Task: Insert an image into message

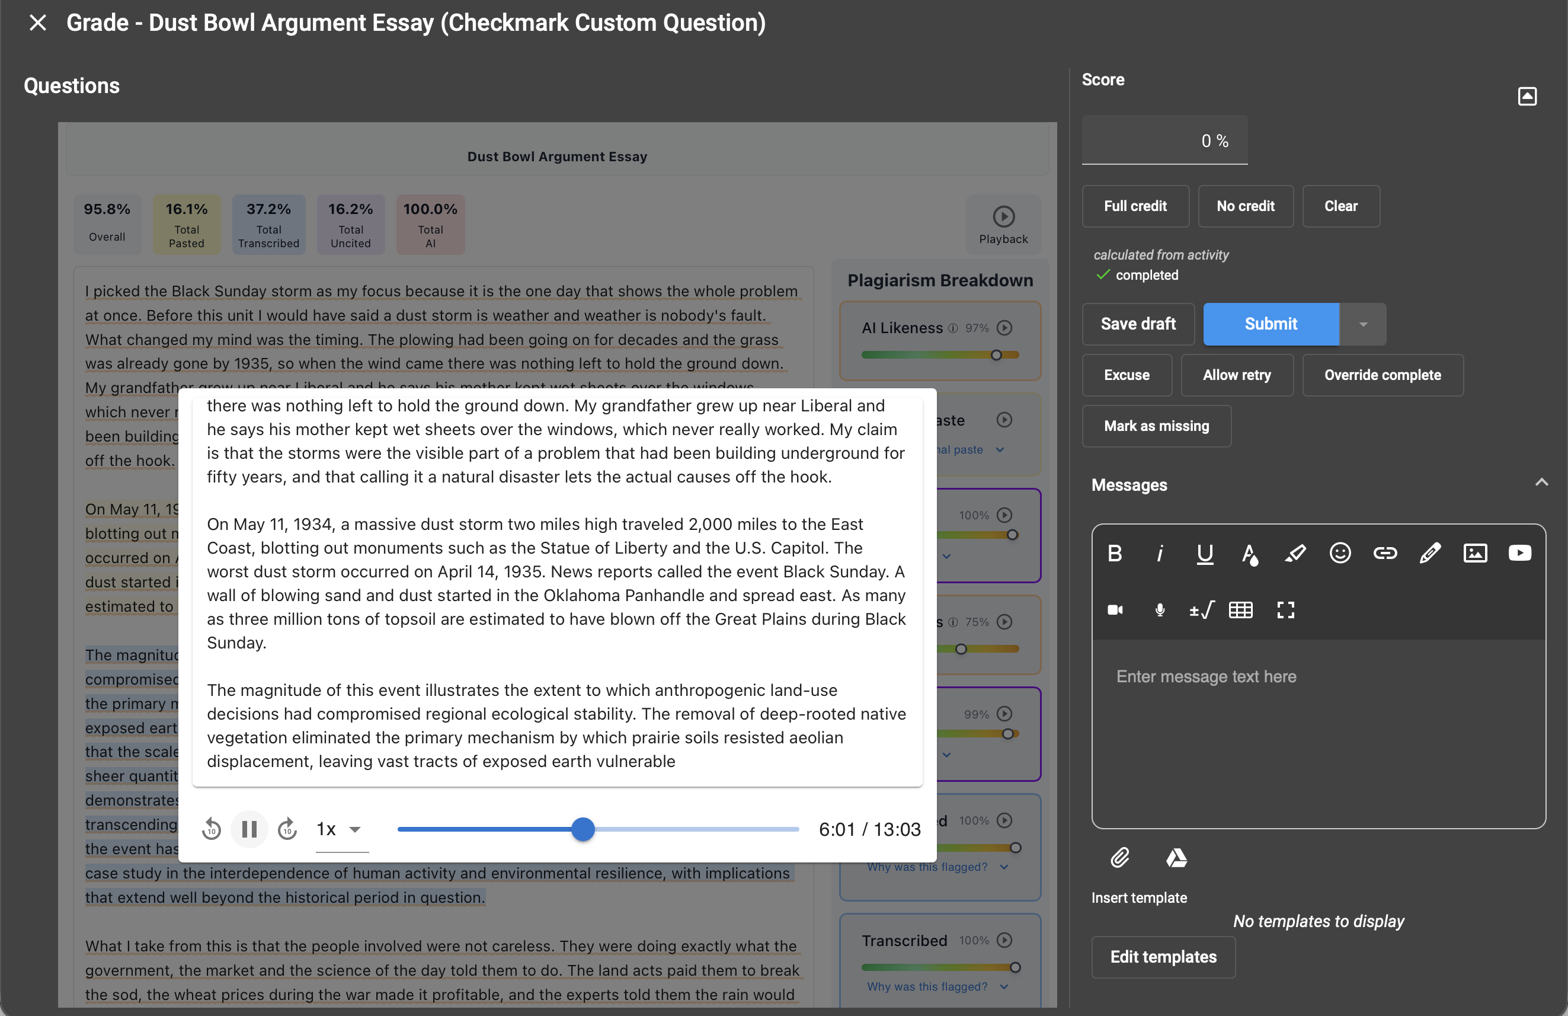Action: [x=1475, y=554]
